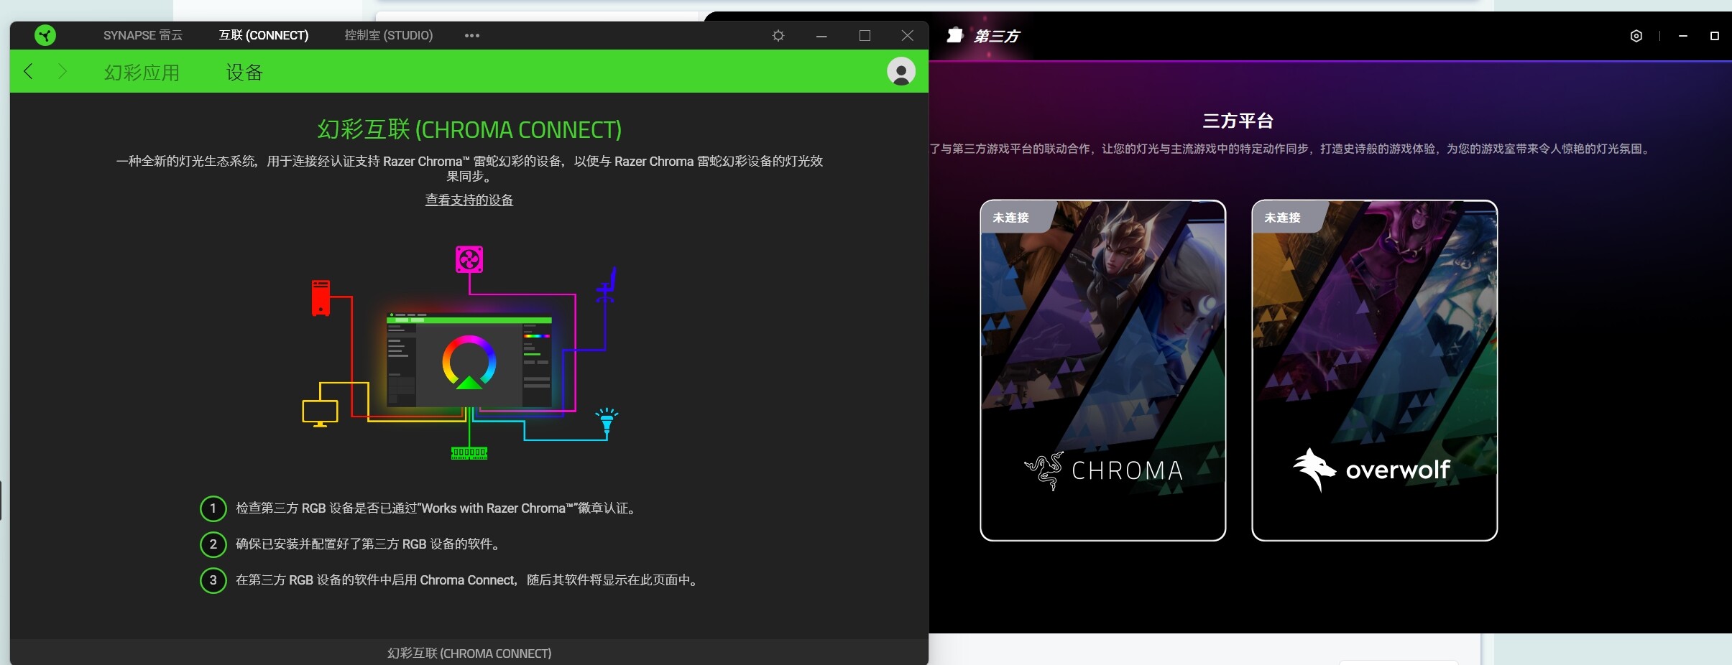Click the Razer Synapse green logo
The height and width of the screenshot is (665, 1732).
pos(45,35)
